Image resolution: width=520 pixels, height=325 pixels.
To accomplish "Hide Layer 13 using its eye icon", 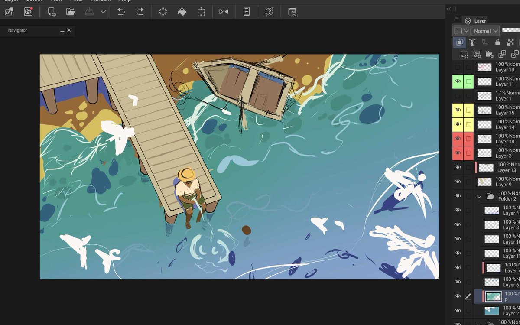I will click(x=458, y=167).
